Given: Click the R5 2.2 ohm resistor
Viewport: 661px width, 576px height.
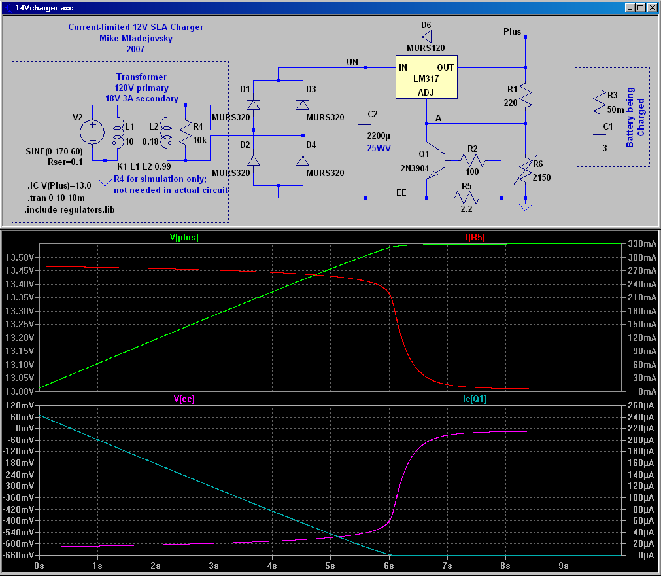Looking at the screenshot, I should pos(466,198).
